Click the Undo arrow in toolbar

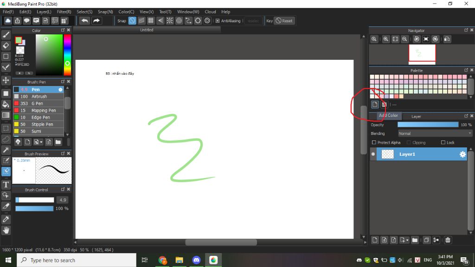coord(85,20)
